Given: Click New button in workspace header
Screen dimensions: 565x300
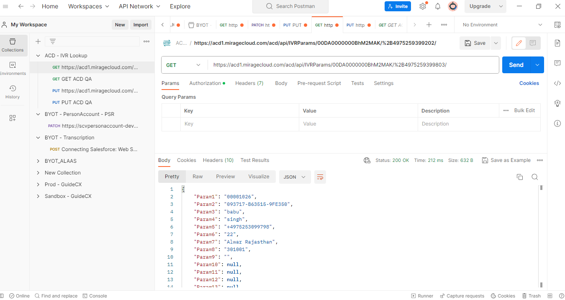Looking at the screenshot, I should 120,25.
